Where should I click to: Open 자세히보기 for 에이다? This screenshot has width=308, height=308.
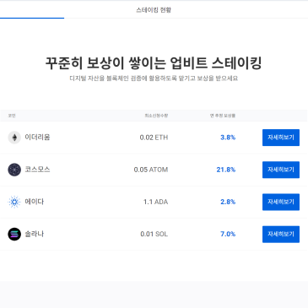(x=281, y=202)
